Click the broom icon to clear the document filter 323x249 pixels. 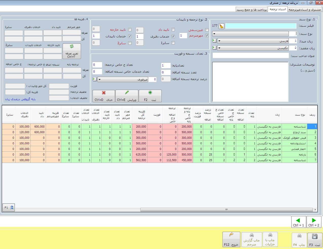221,26
